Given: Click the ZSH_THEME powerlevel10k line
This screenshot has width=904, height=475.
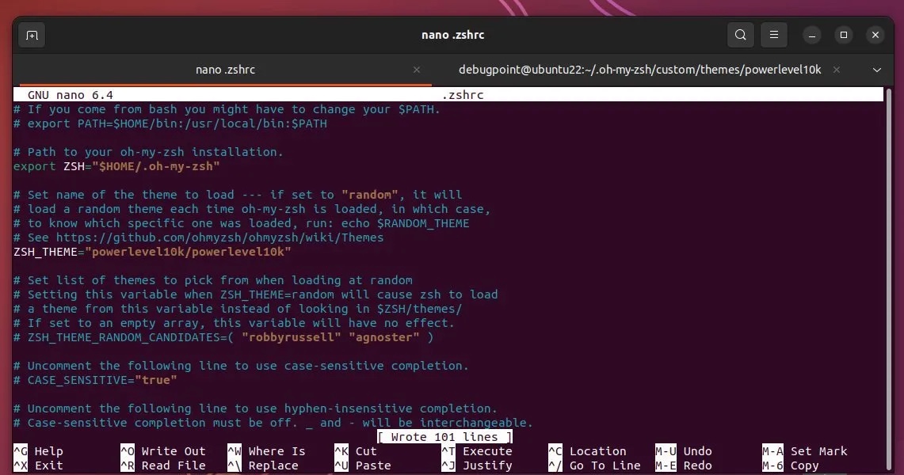Looking at the screenshot, I should (x=151, y=251).
